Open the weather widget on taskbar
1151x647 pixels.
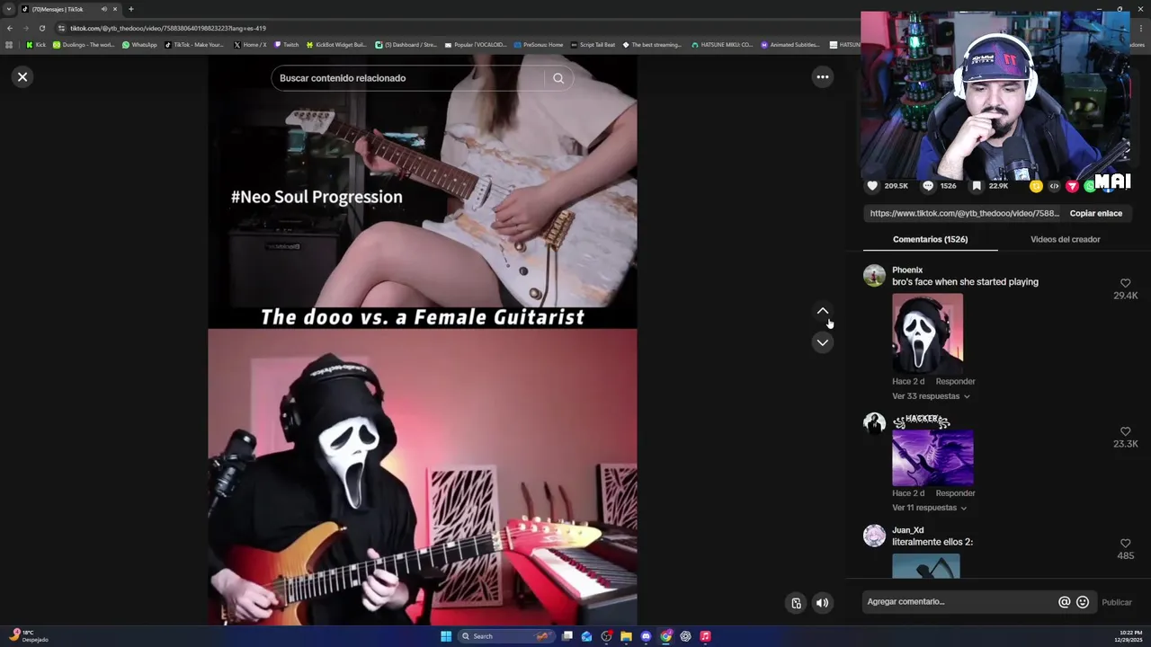(29, 636)
